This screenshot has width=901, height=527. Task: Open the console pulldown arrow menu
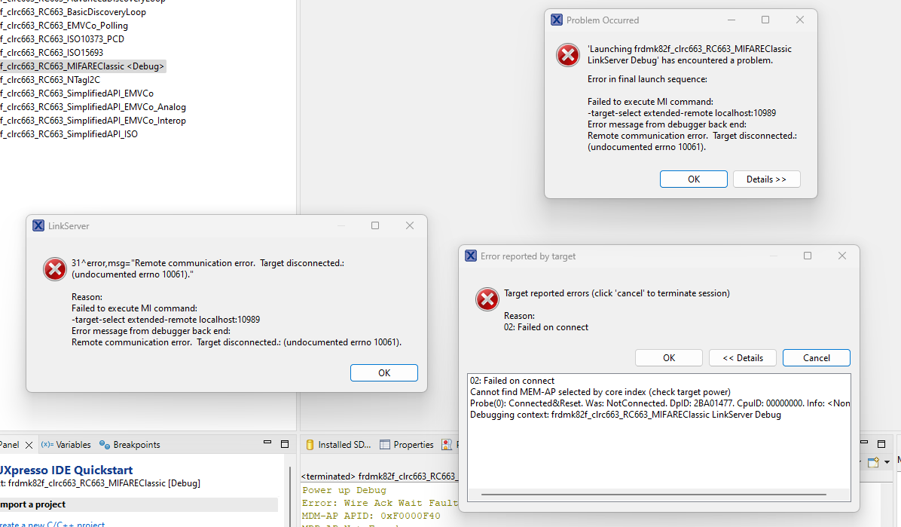[x=888, y=463]
